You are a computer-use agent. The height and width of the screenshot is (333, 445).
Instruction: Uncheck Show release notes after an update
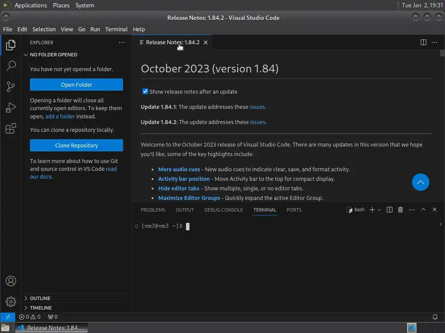pyautogui.click(x=145, y=91)
